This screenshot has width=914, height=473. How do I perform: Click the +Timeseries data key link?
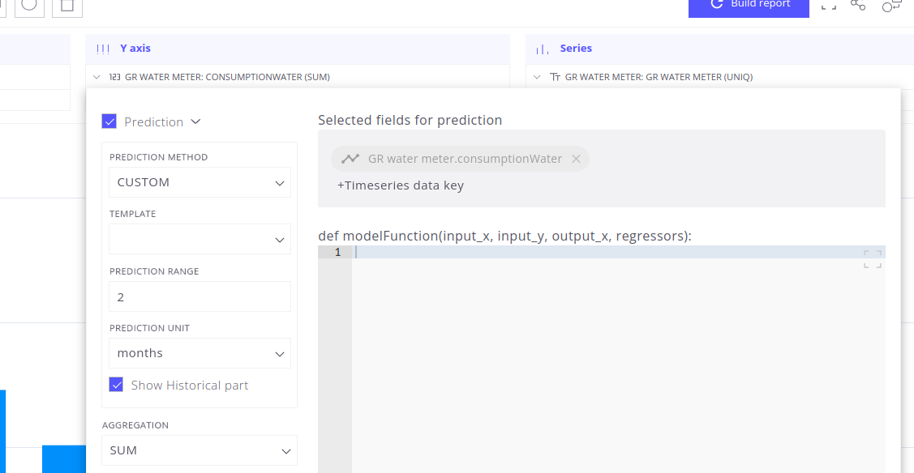(x=401, y=185)
